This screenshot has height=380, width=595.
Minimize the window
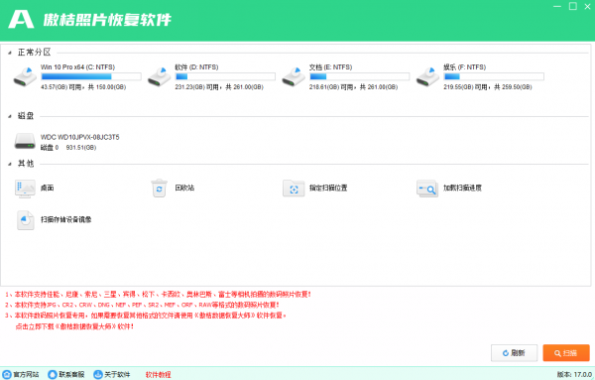click(557, 6)
